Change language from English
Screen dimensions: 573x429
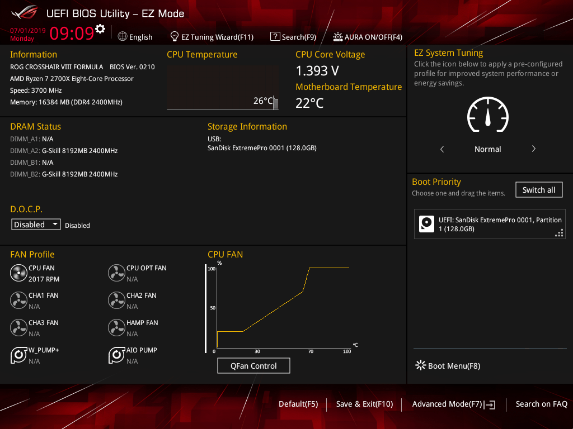140,37
